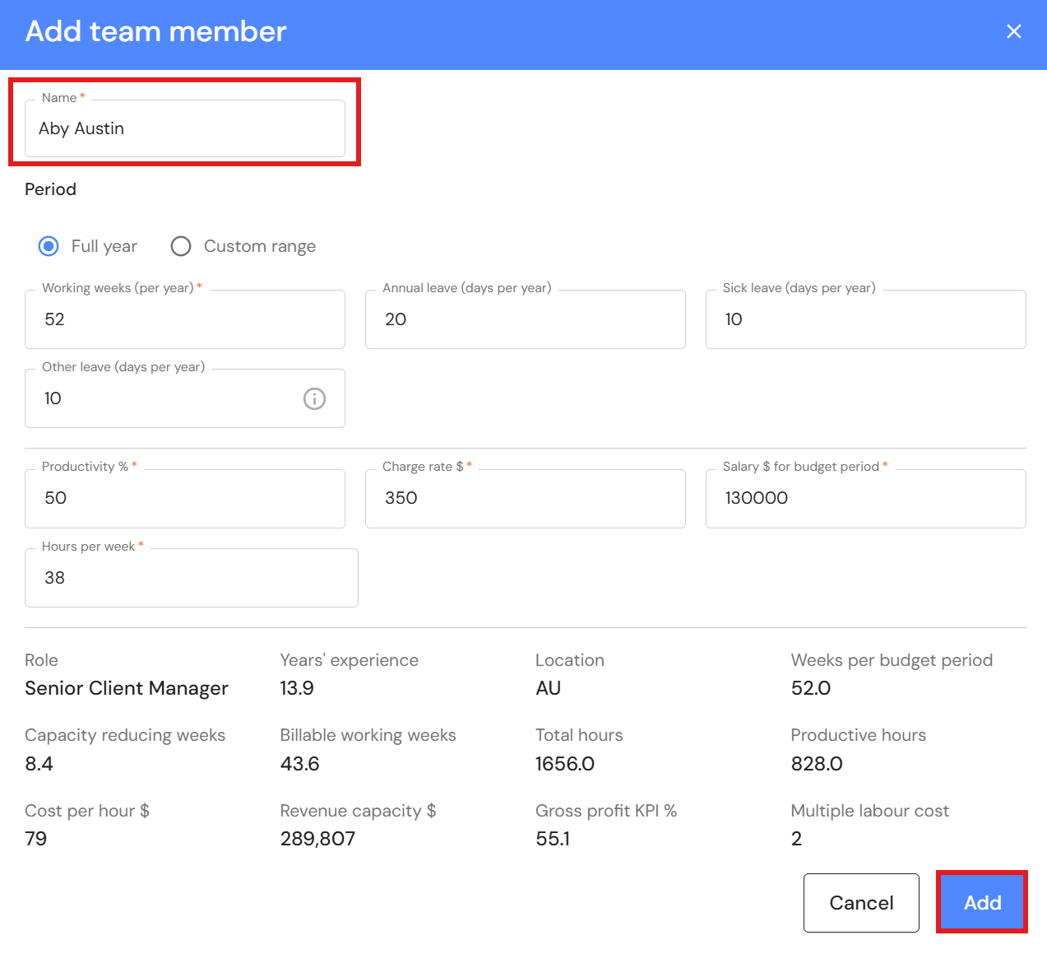This screenshot has height=954, width=1047.
Task: Click the Other leave info icon
Action: click(314, 399)
